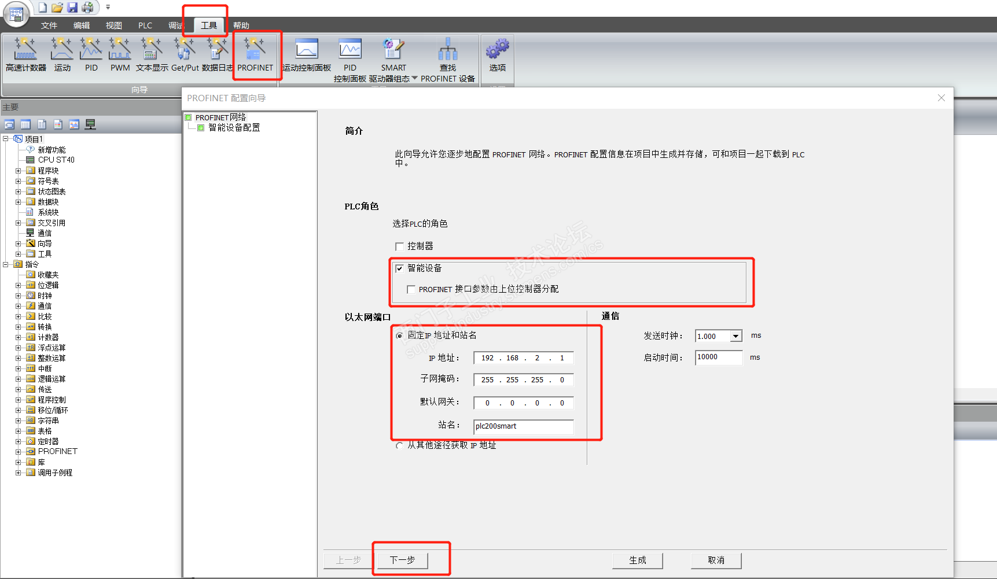Click the 下一步 button
997x579 pixels.
tap(402, 560)
